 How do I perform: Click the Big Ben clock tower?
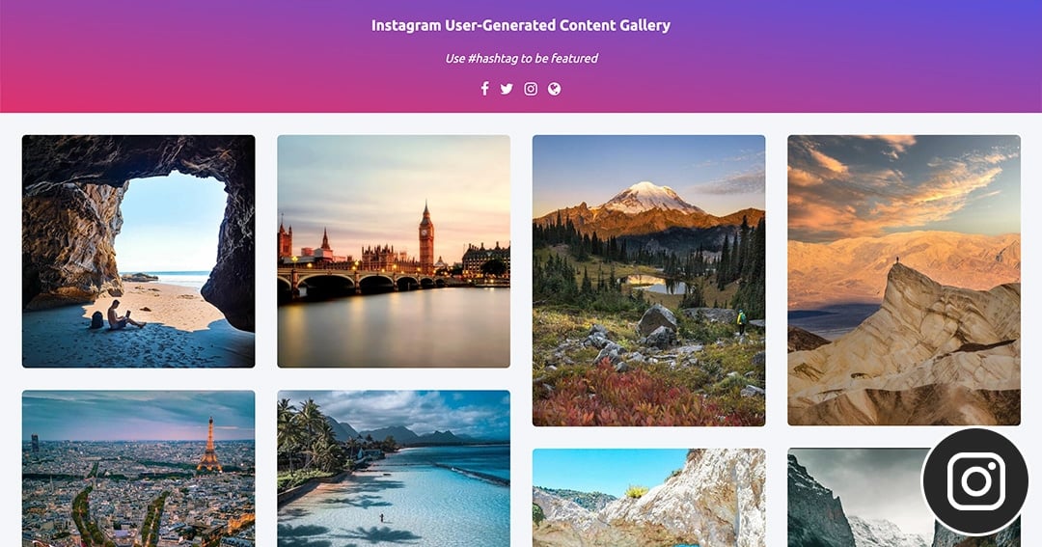(x=426, y=238)
